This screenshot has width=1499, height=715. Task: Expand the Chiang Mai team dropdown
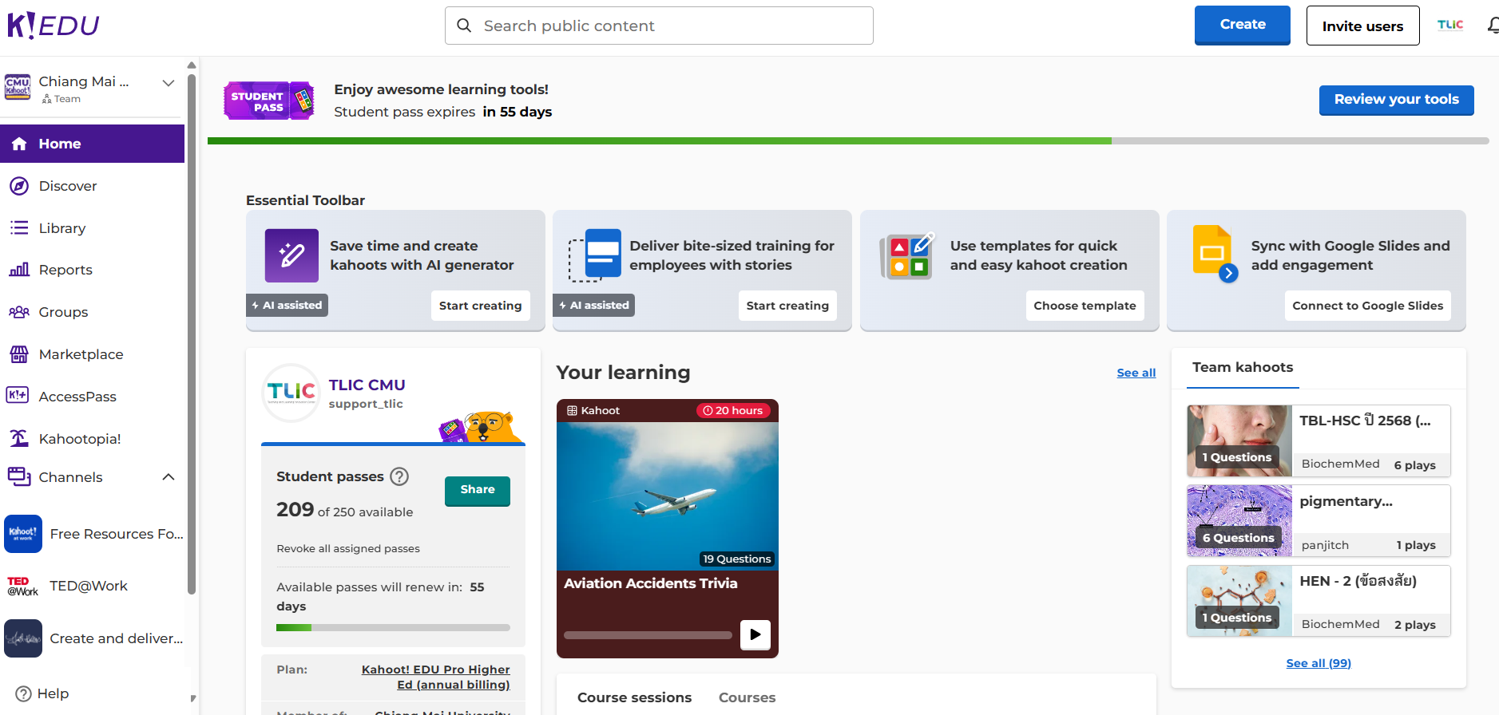tap(169, 83)
